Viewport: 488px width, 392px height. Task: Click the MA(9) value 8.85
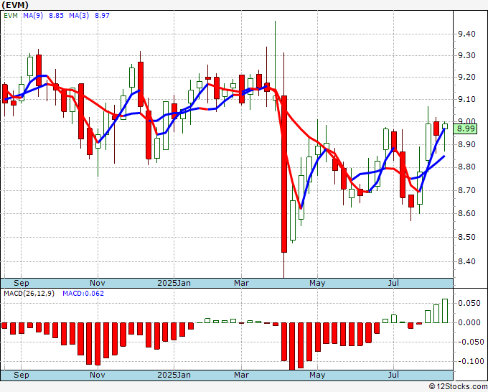pyautogui.click(x=56, y=15)
